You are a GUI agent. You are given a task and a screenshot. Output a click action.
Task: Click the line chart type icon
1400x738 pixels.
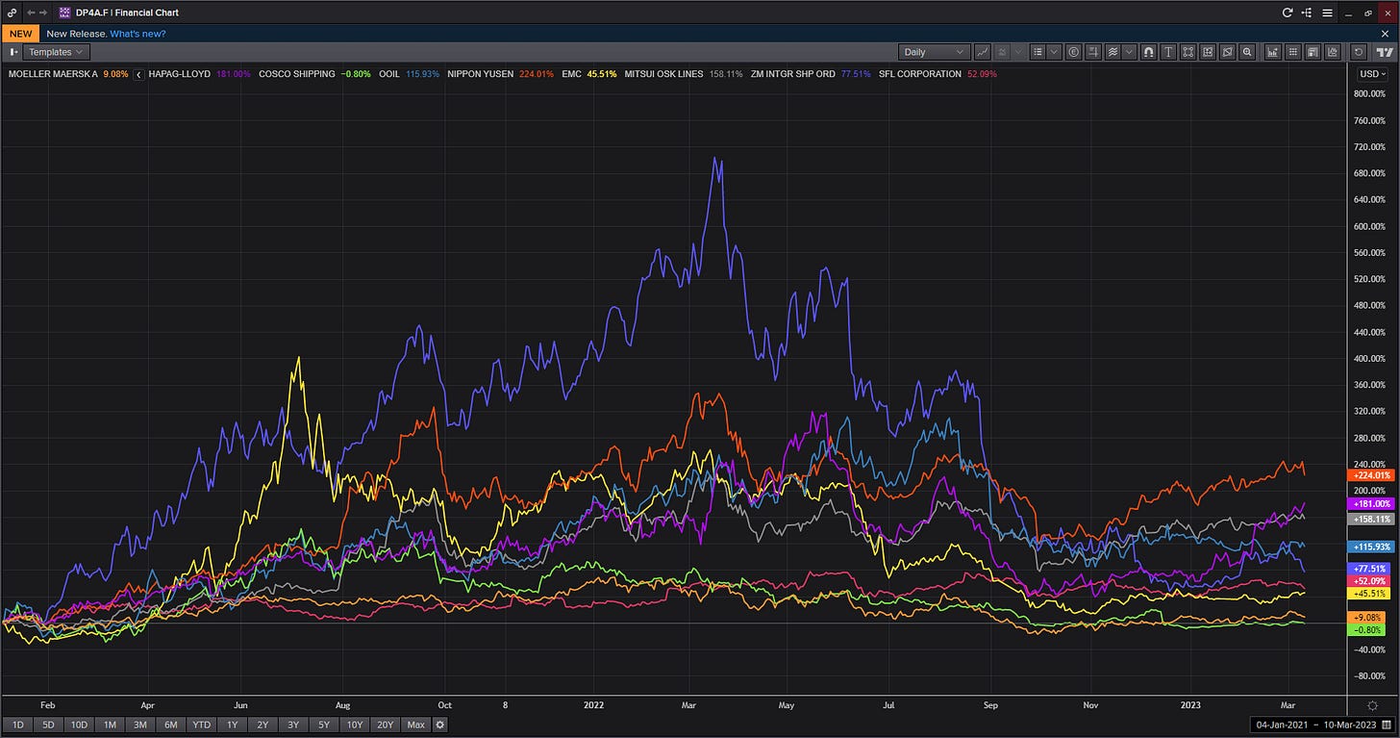click(983, 52)
